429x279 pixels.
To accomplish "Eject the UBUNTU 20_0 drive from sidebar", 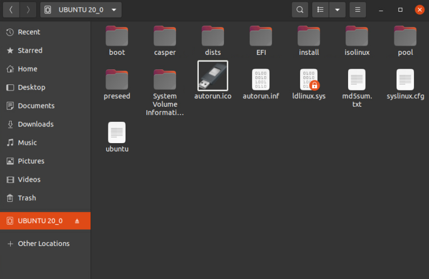I will pos(77,221).
